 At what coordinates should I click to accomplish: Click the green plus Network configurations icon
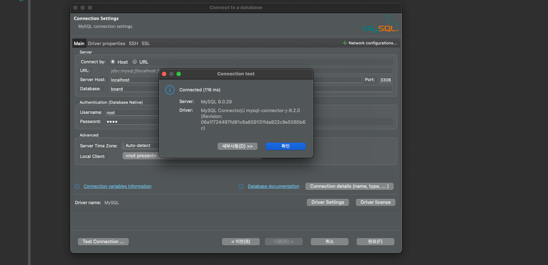click(345, 43)
